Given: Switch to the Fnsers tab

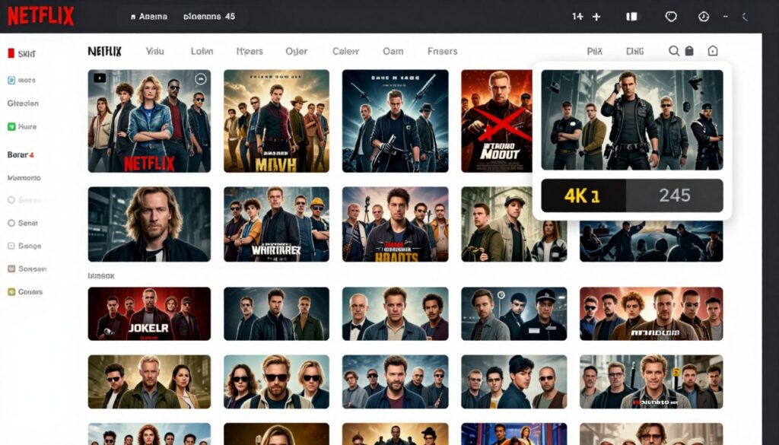Looking at the screenshot, I should [x=442, y=51].
